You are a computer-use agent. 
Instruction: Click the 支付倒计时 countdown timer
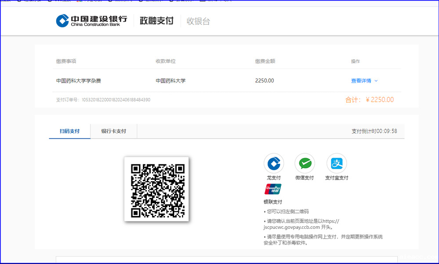374,131
